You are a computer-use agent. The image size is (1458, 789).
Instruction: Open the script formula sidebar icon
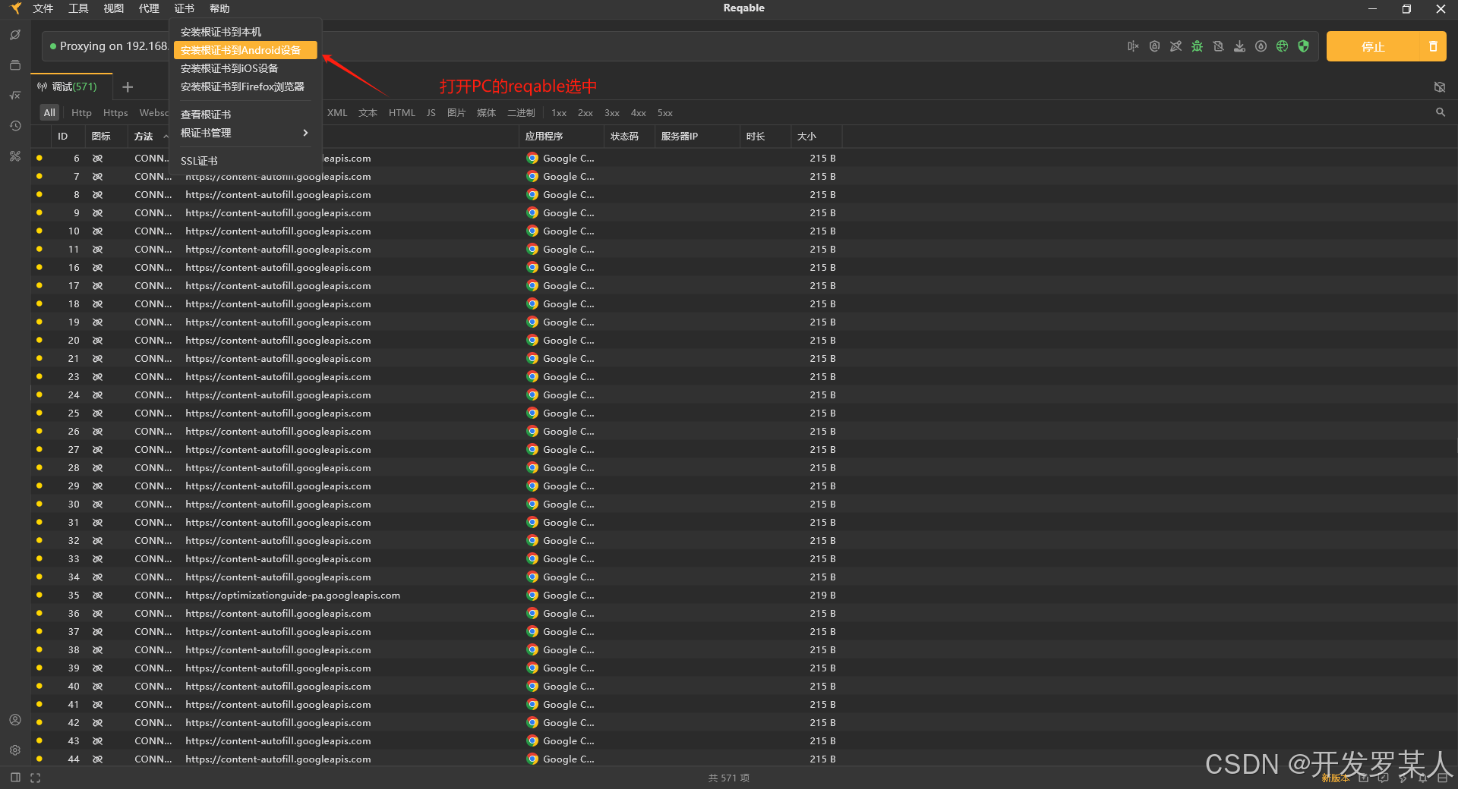(15, 96)
